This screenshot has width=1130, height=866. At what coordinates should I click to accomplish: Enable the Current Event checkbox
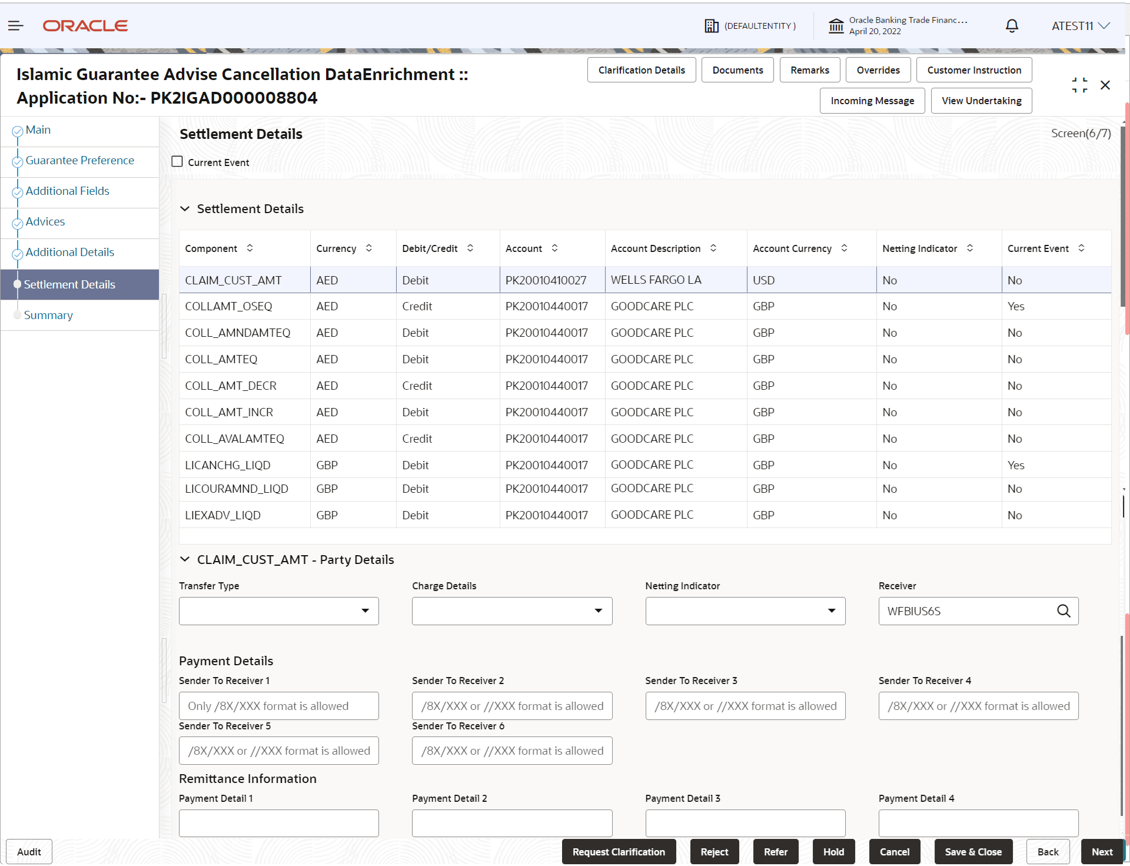pos(177,162)
